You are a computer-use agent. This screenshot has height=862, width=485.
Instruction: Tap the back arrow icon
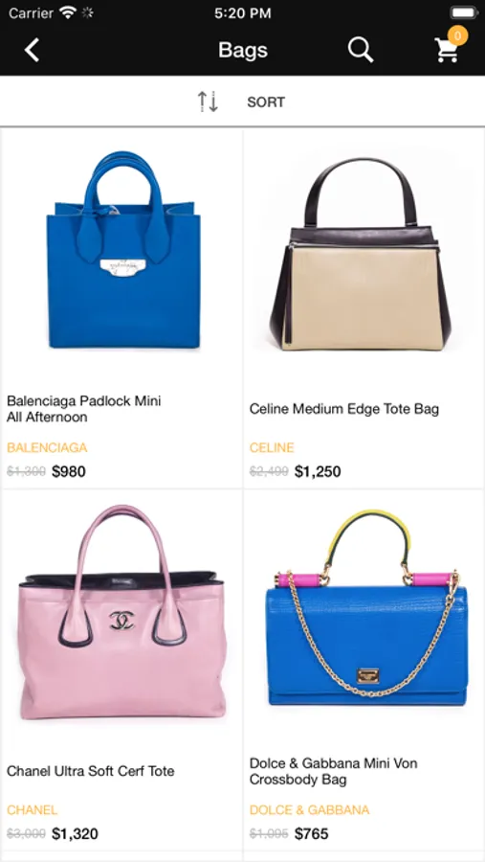[x=32, y=50]
